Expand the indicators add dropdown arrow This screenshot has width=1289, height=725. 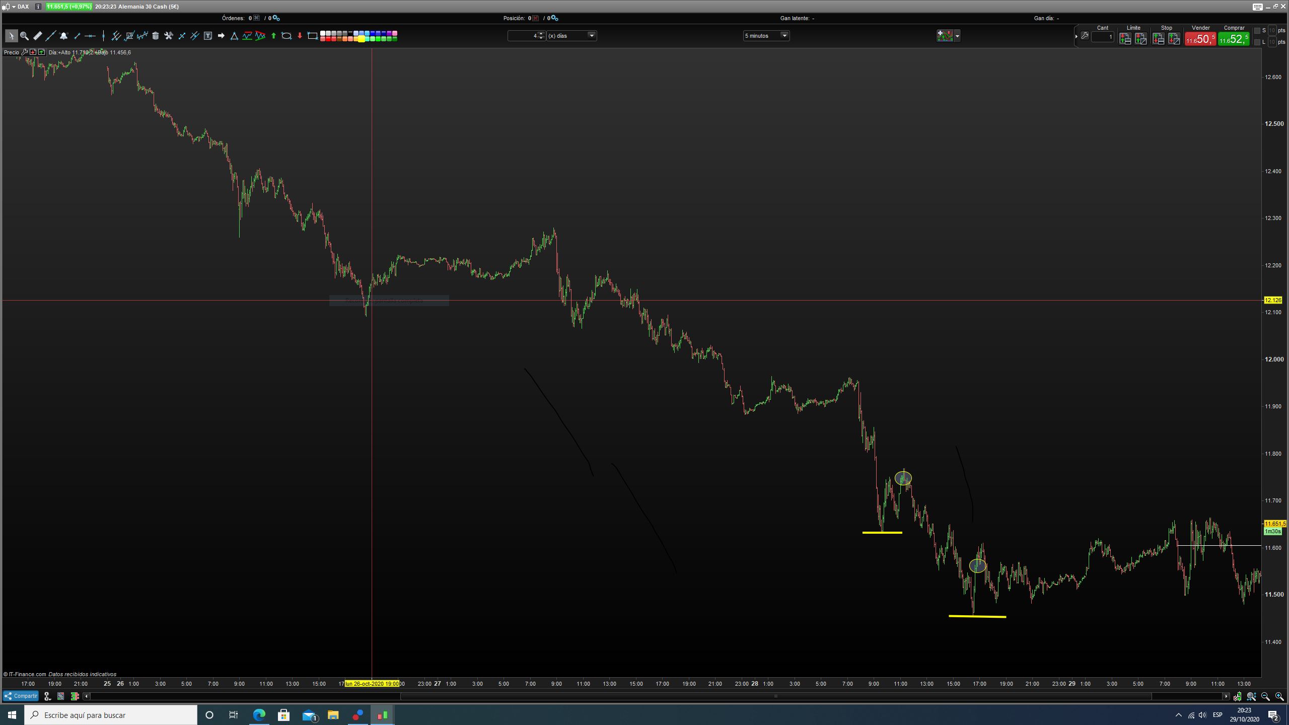coord(957,36)
